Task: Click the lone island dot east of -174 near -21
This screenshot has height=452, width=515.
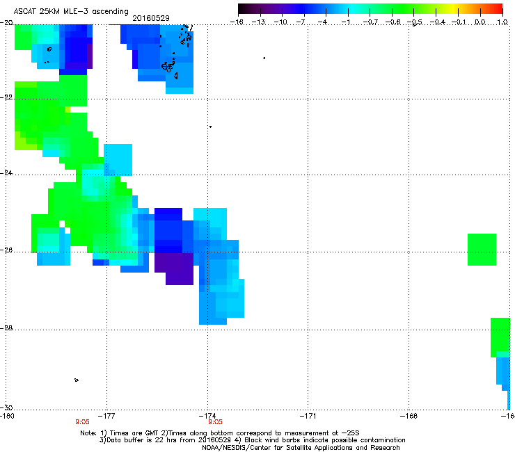Action: pyautogui.click(x=264, y=58)
